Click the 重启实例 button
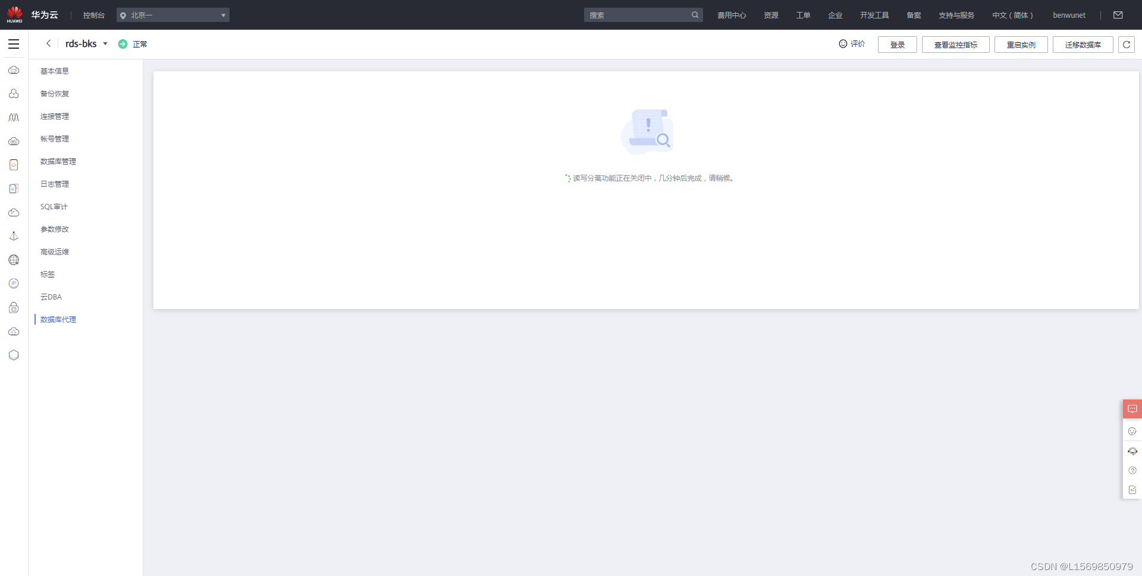 pyautogui.click(x=1021, y=45)
